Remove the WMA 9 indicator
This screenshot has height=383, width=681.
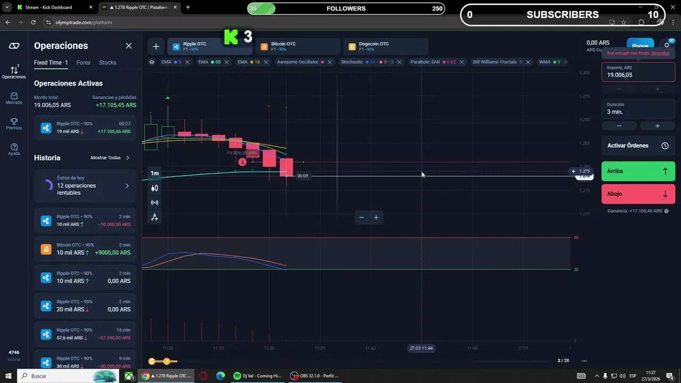[566, 62]
